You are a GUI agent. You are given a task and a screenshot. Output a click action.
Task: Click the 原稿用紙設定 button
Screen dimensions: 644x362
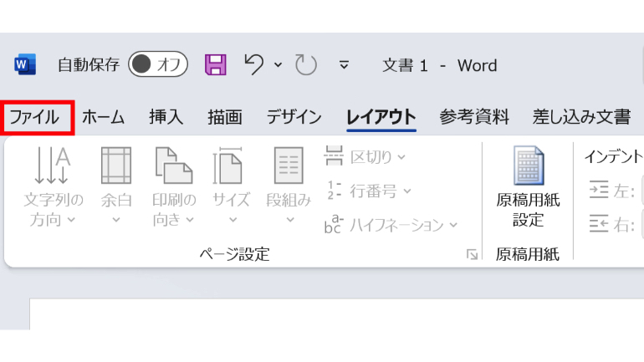[x=529, y=187]
